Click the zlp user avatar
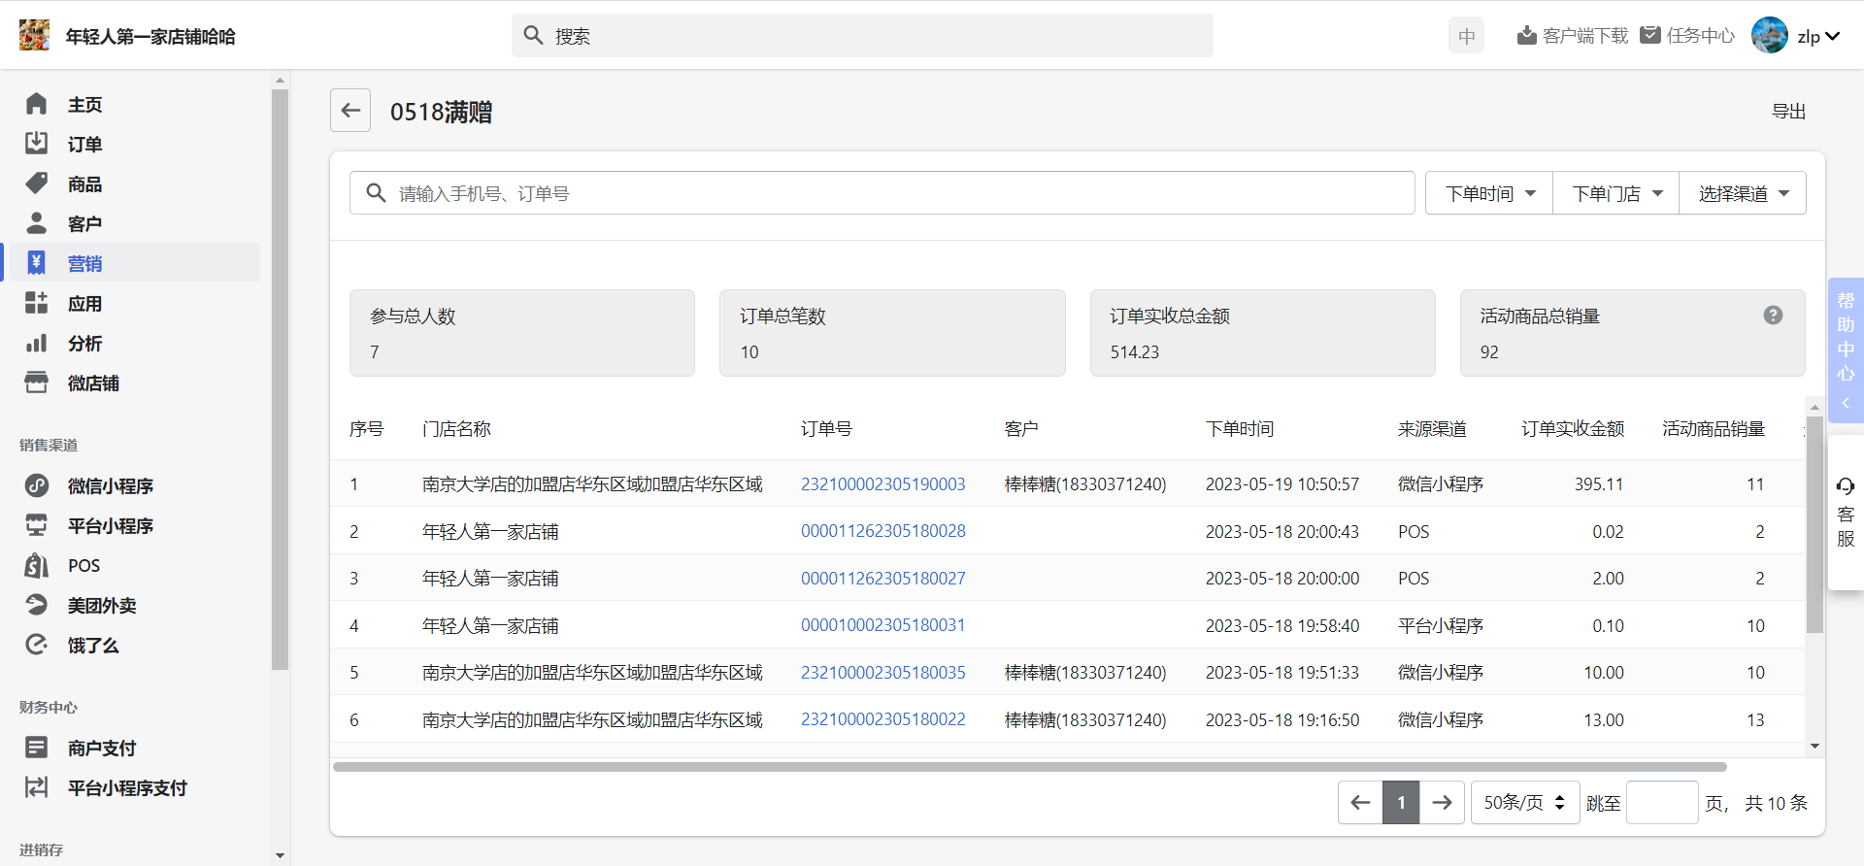The width and height of the screenshot is (1864, 866). (1770, 36)
